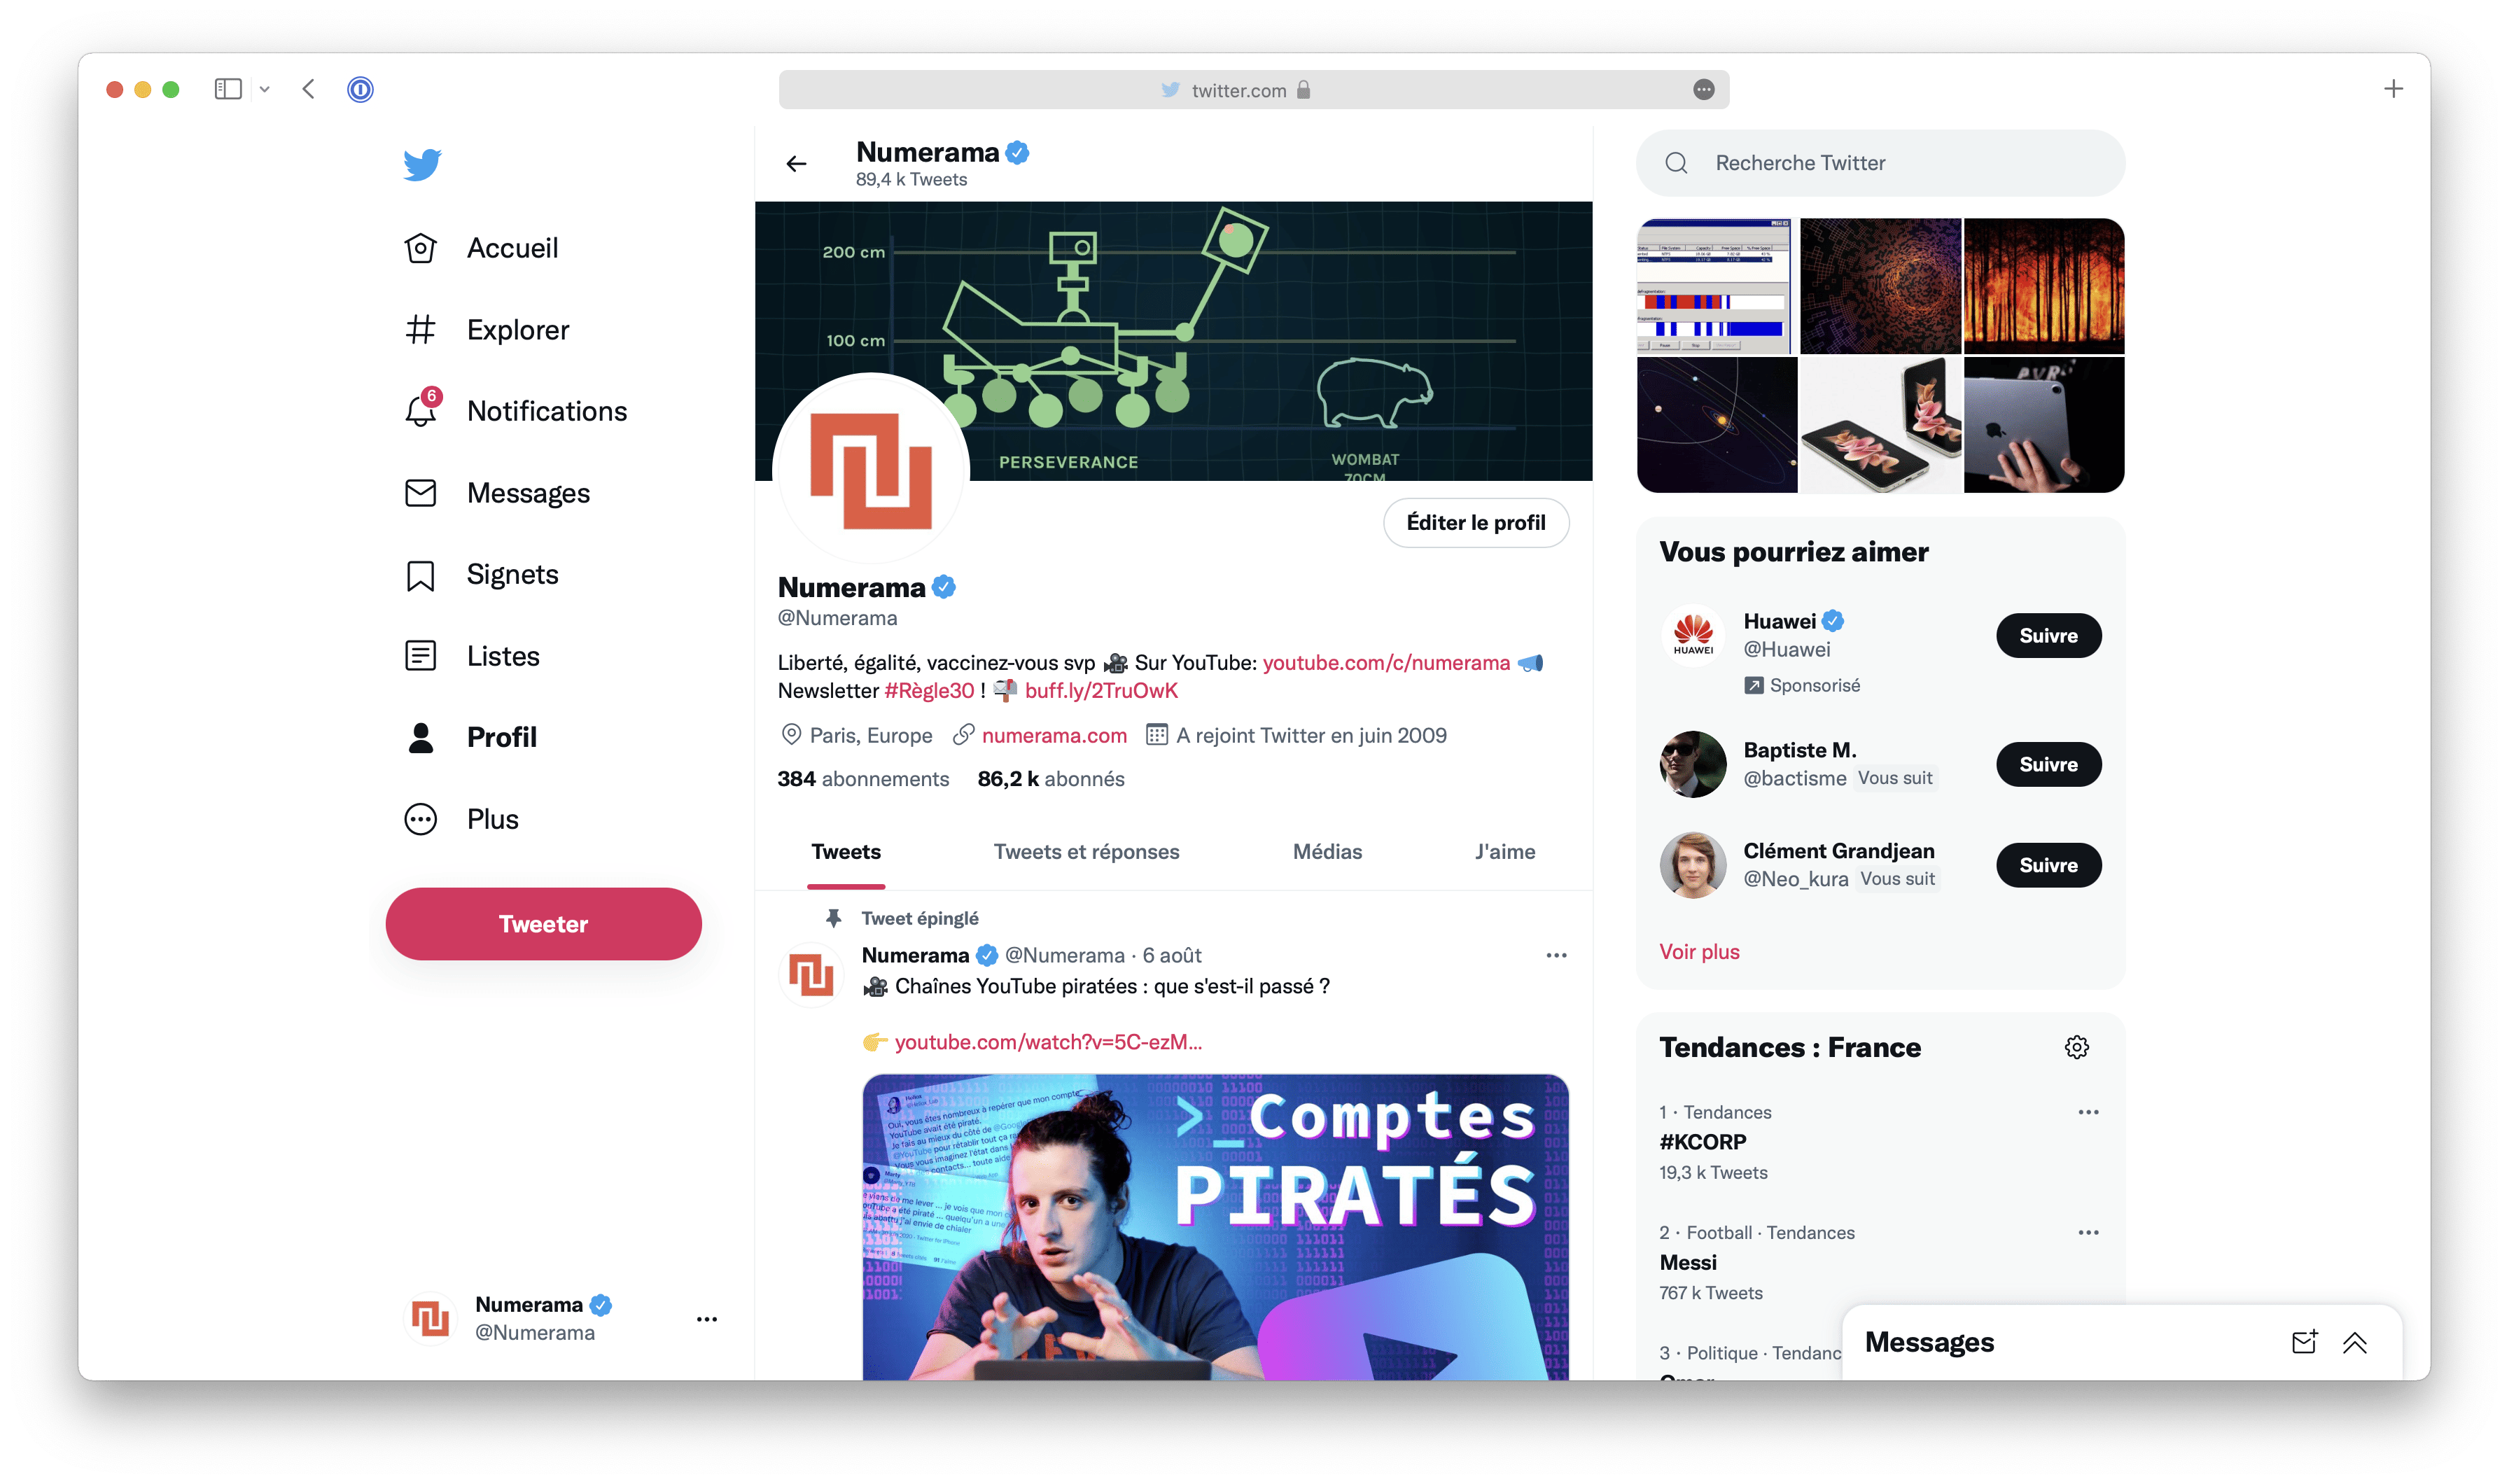
Task: Open Voir plus suggestions link
Action: pyautogui.click(x=1699, y=951)
